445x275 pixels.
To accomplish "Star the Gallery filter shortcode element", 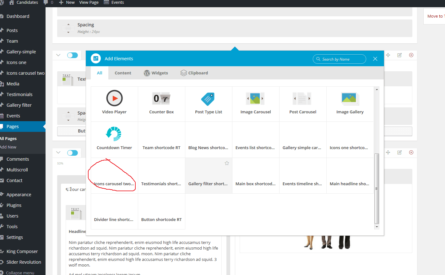I will click(x=227, y=163).
